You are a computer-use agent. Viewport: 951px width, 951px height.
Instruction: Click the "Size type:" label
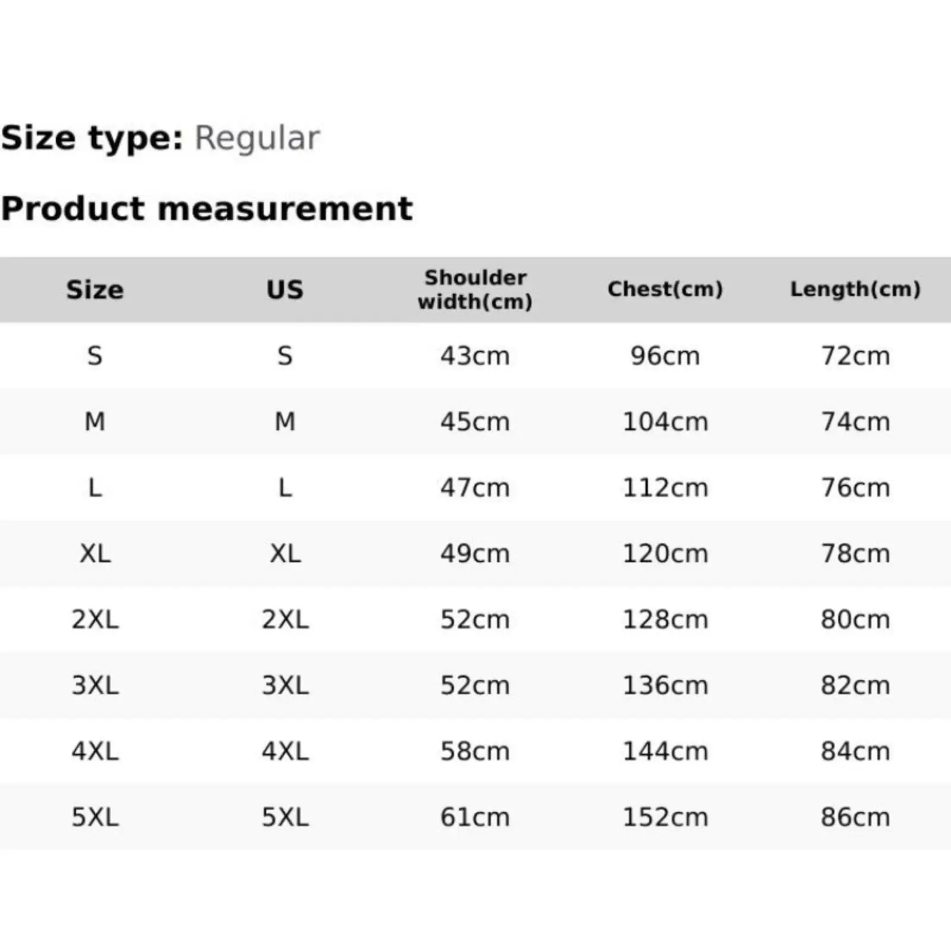(x=92, y=138)
